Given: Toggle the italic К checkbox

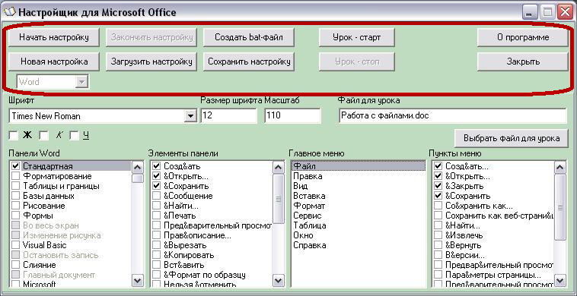Looking at the screenshot, I should click(x=44, y=136).
